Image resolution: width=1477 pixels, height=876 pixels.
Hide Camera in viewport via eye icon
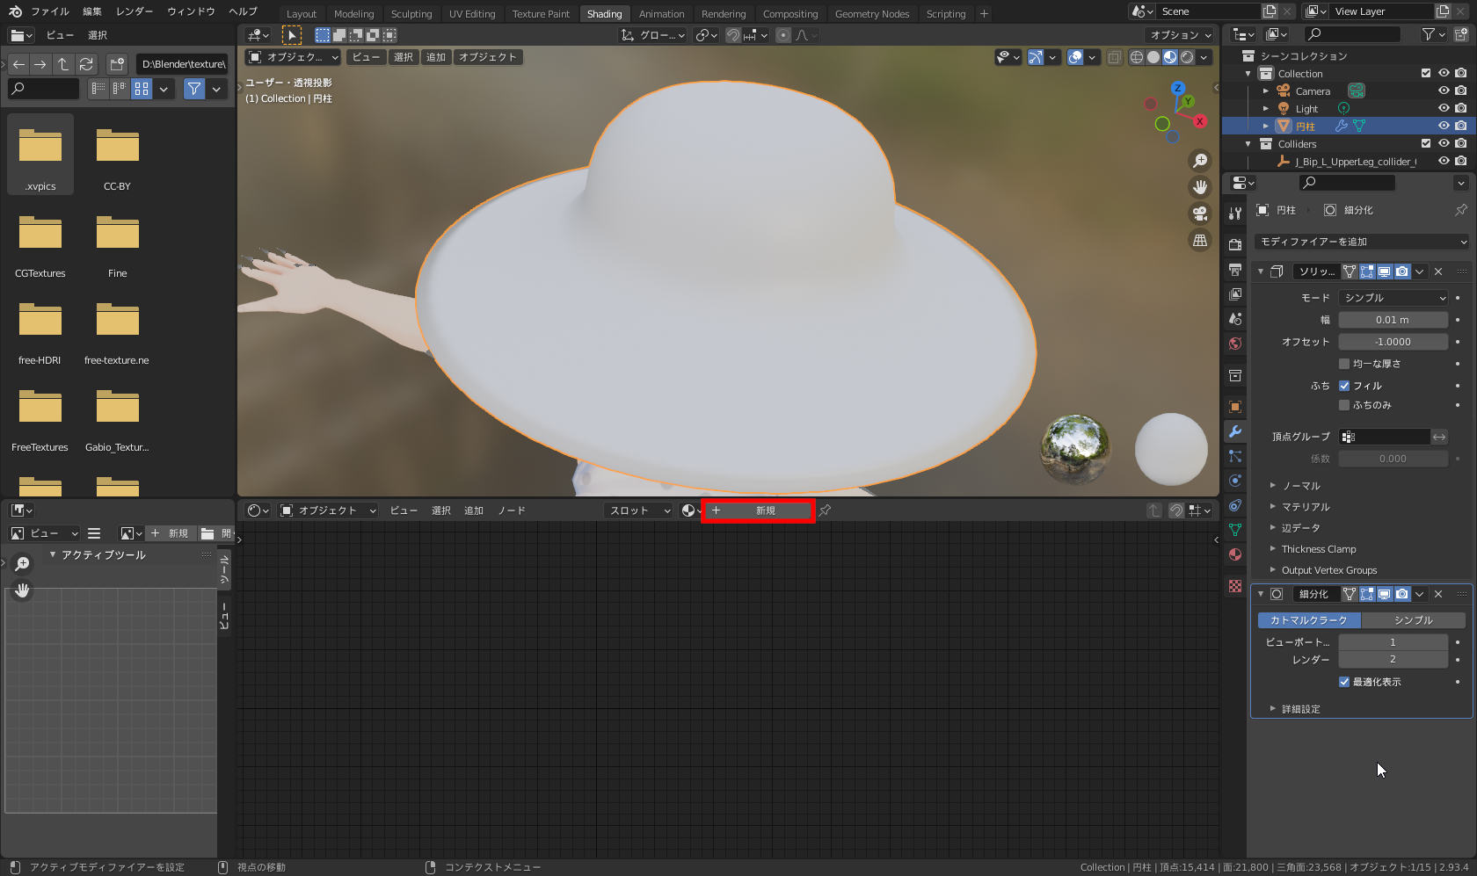coord(1444,90)
